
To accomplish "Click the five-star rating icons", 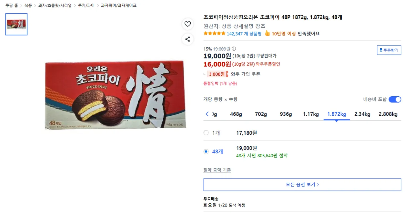I will coord(214,34).
